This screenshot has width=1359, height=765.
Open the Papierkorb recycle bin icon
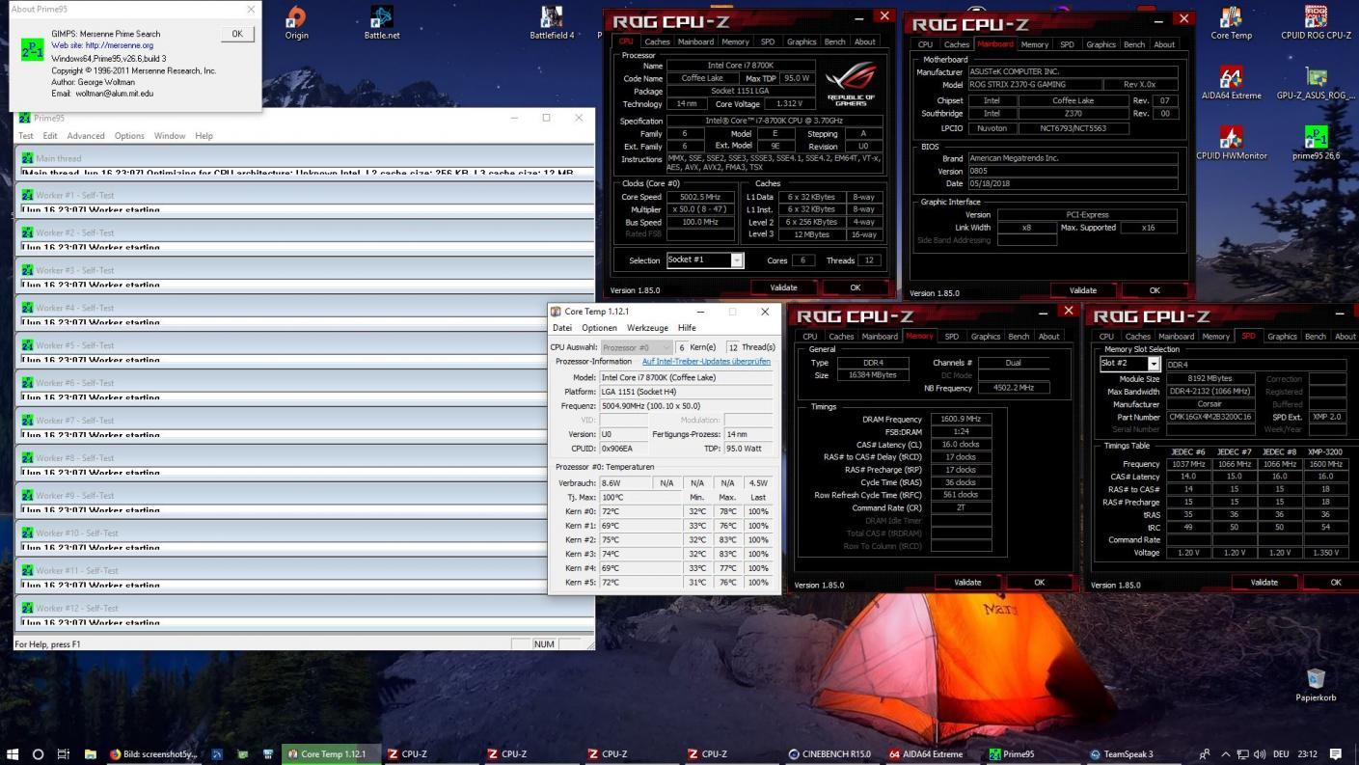1316,685
